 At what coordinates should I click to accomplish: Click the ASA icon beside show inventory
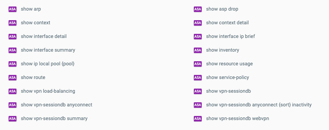click(198, 50)
